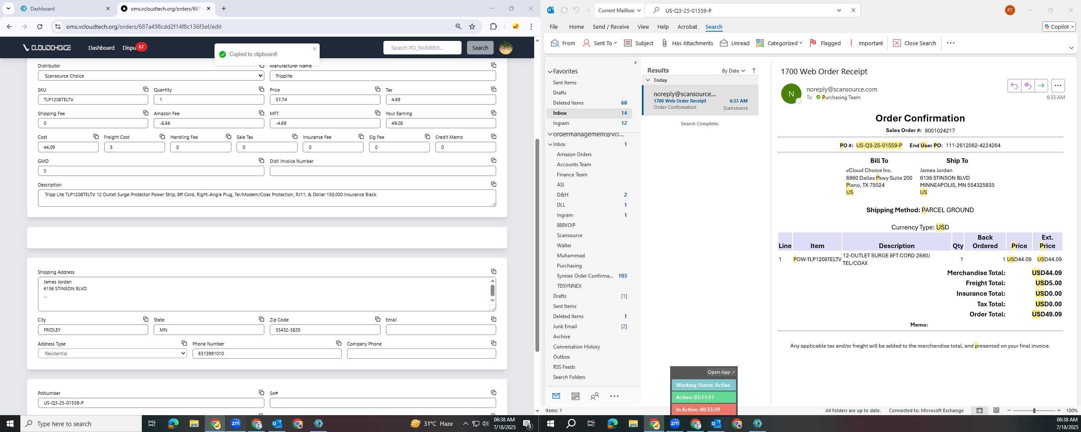The width and height of the screenshot is (1081, 432).
Task: Open the By Date sort dropdown
Action: point(733,70)
